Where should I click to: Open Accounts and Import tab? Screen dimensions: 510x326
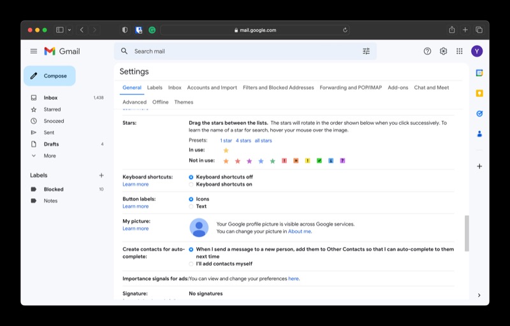click(212, 88)
